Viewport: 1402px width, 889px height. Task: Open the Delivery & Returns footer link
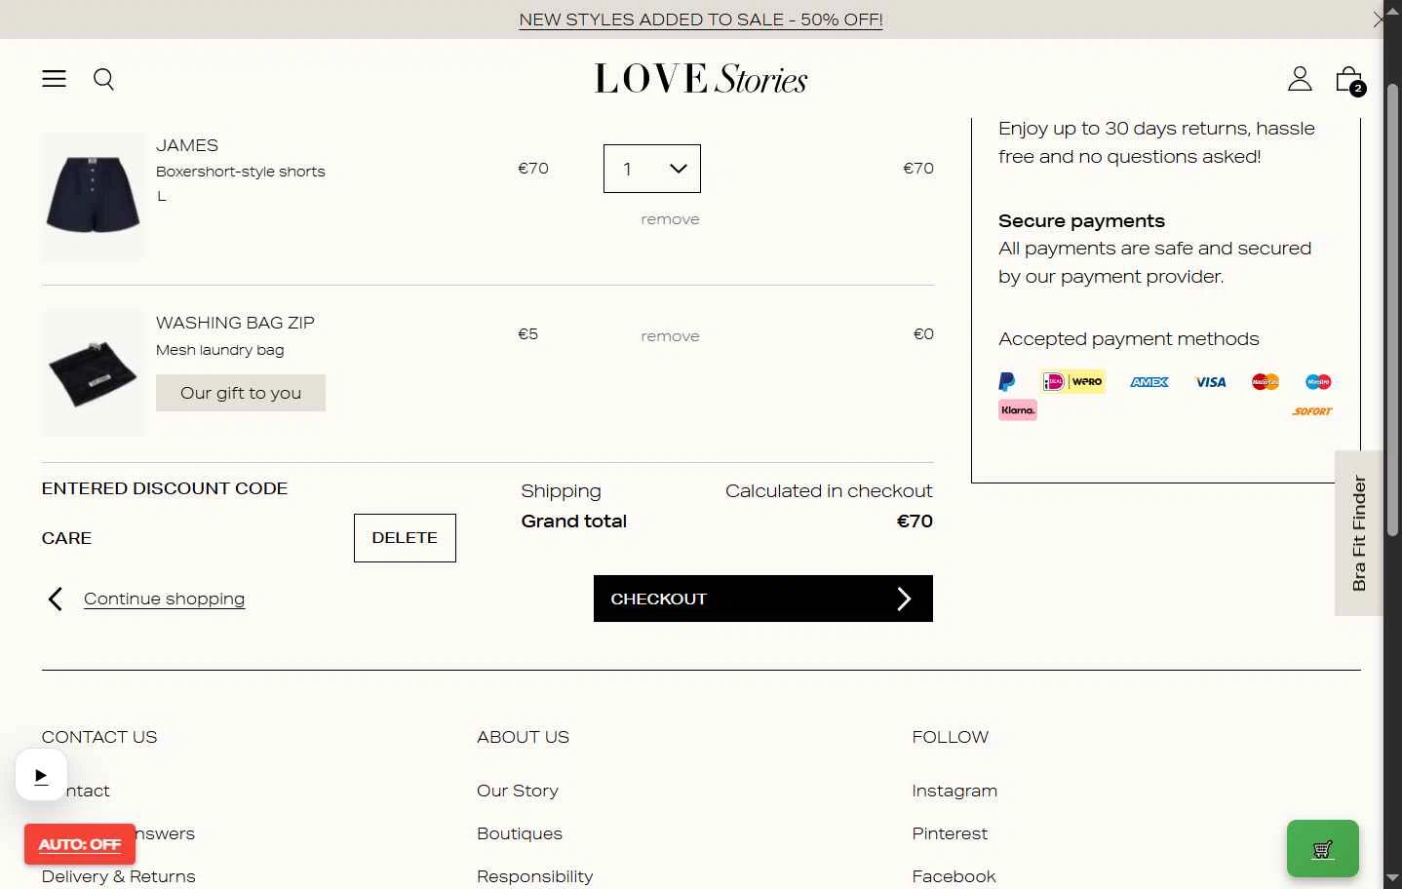pos(118,876)
